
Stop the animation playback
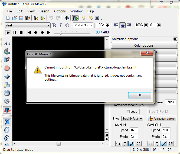point(21,33)
